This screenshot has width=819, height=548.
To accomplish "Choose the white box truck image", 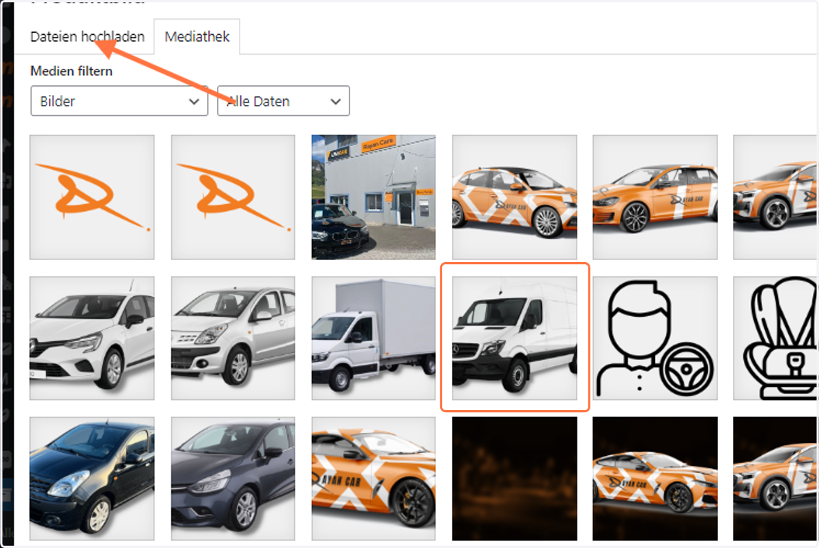I will pos(373,337).
